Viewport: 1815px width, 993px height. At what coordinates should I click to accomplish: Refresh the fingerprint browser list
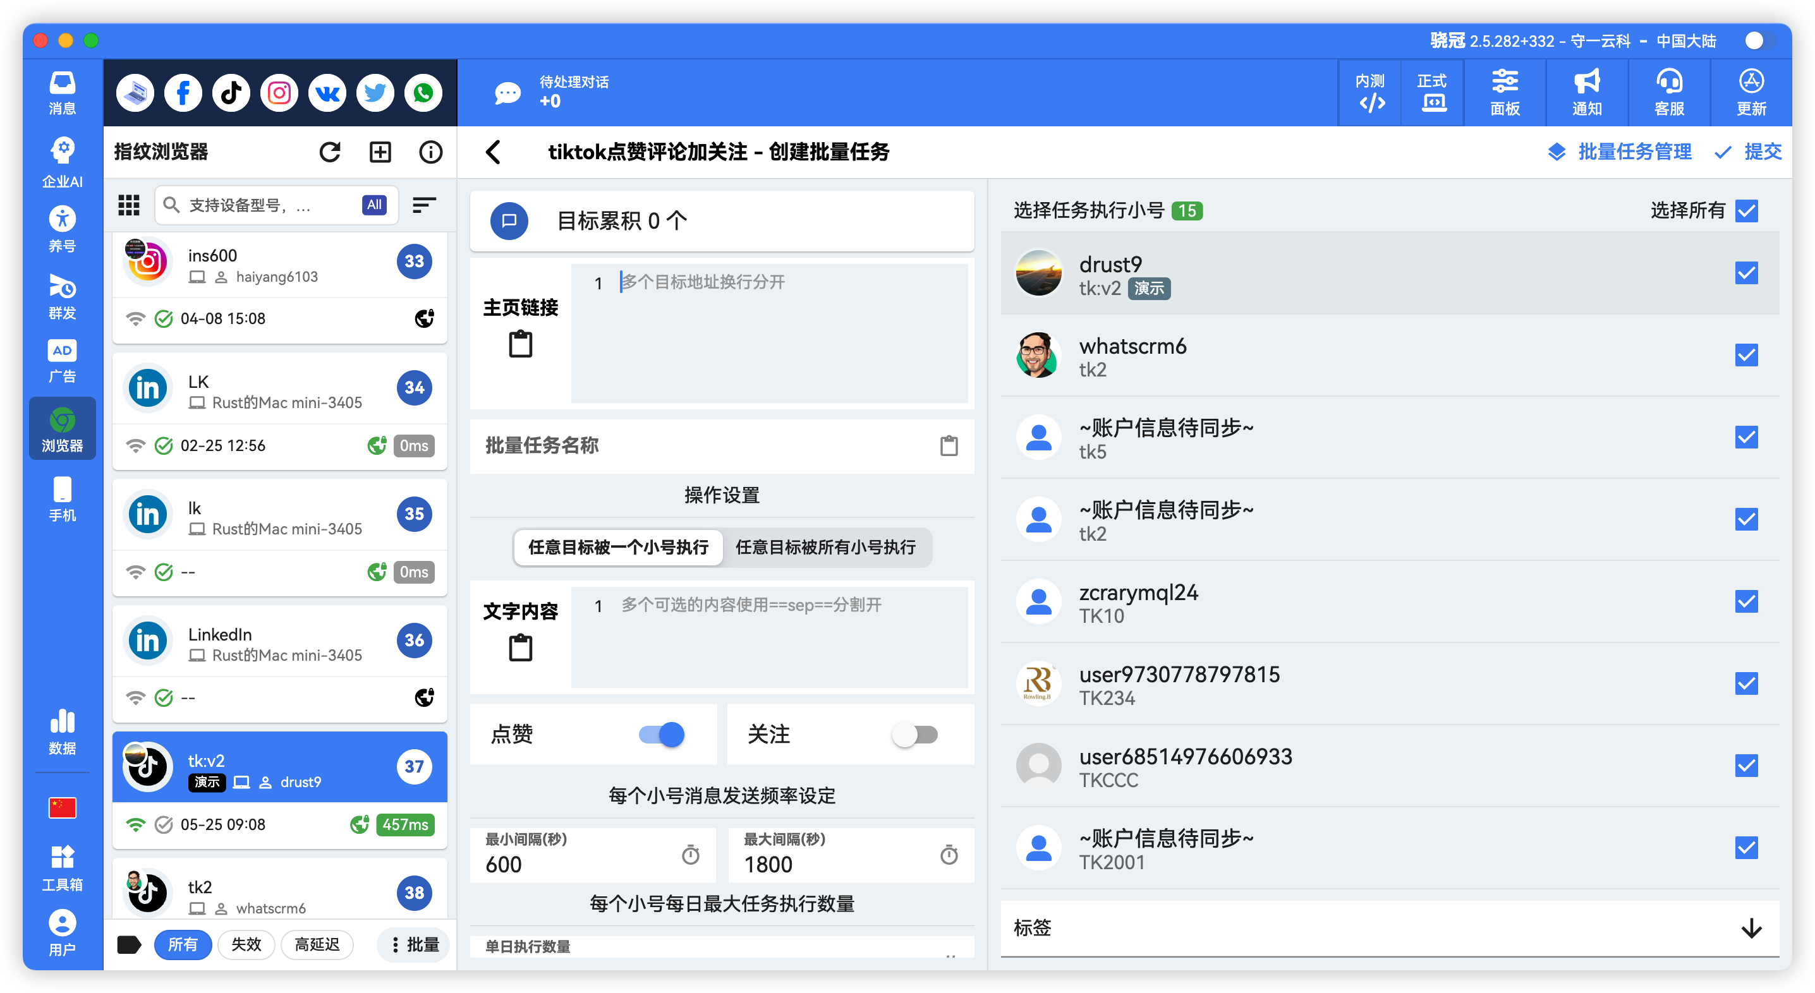tap(331, 152)
